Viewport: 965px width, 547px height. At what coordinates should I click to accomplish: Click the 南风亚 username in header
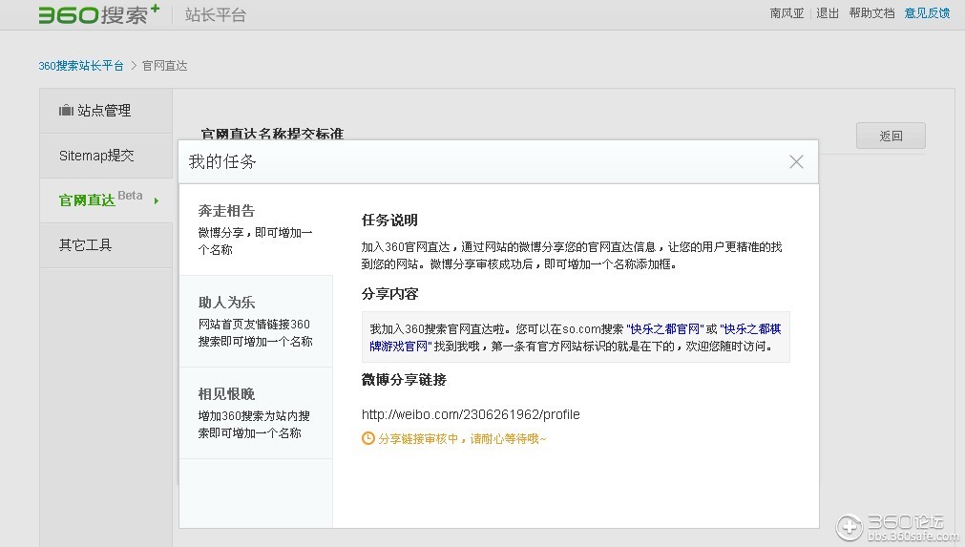(x=787, y=13)
